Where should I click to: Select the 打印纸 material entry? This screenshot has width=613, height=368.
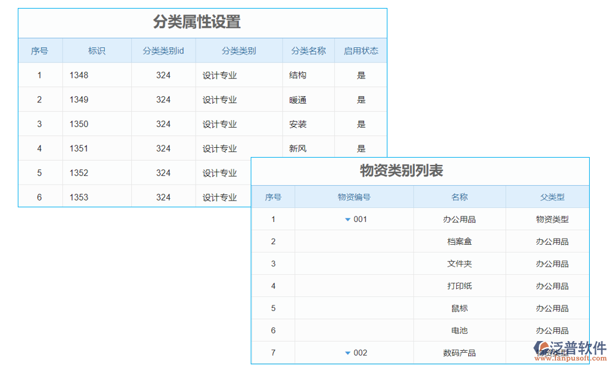(x=459, y=286)
